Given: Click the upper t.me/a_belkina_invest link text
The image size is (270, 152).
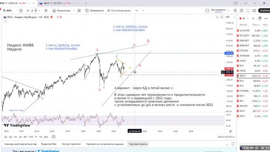Looking at the screenshot, I should 130,27.
